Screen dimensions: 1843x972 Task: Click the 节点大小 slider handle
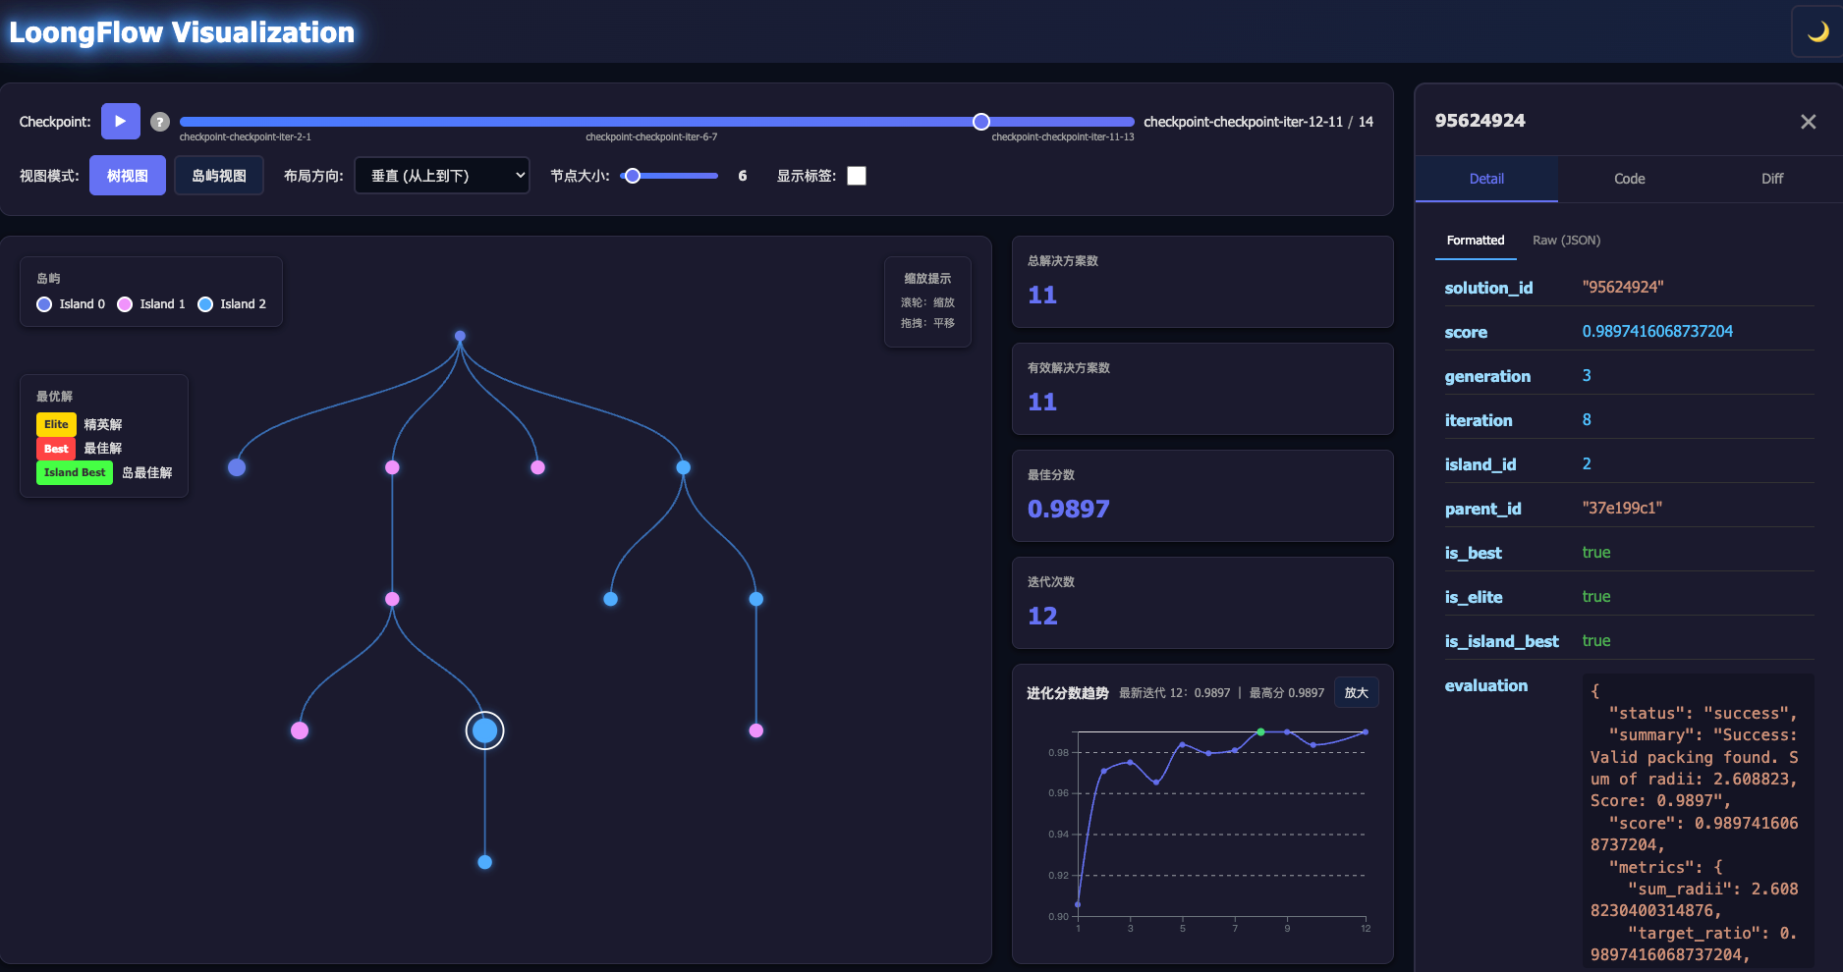[632, 176]
